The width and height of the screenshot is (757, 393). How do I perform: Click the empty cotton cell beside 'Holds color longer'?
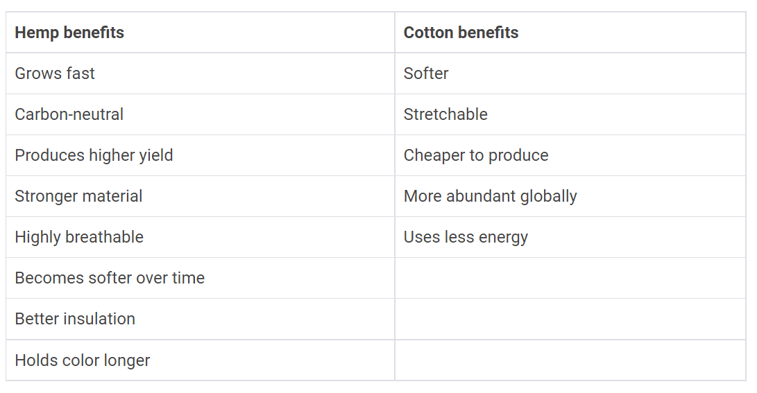point(570,360)
